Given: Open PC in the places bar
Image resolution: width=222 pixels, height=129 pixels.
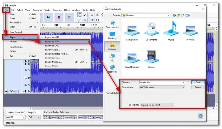Looking at the screenshot, I should pos(112,58).
